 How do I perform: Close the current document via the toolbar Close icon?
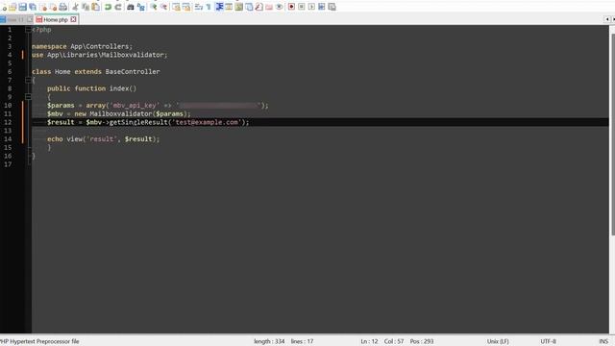pos(42,7)
